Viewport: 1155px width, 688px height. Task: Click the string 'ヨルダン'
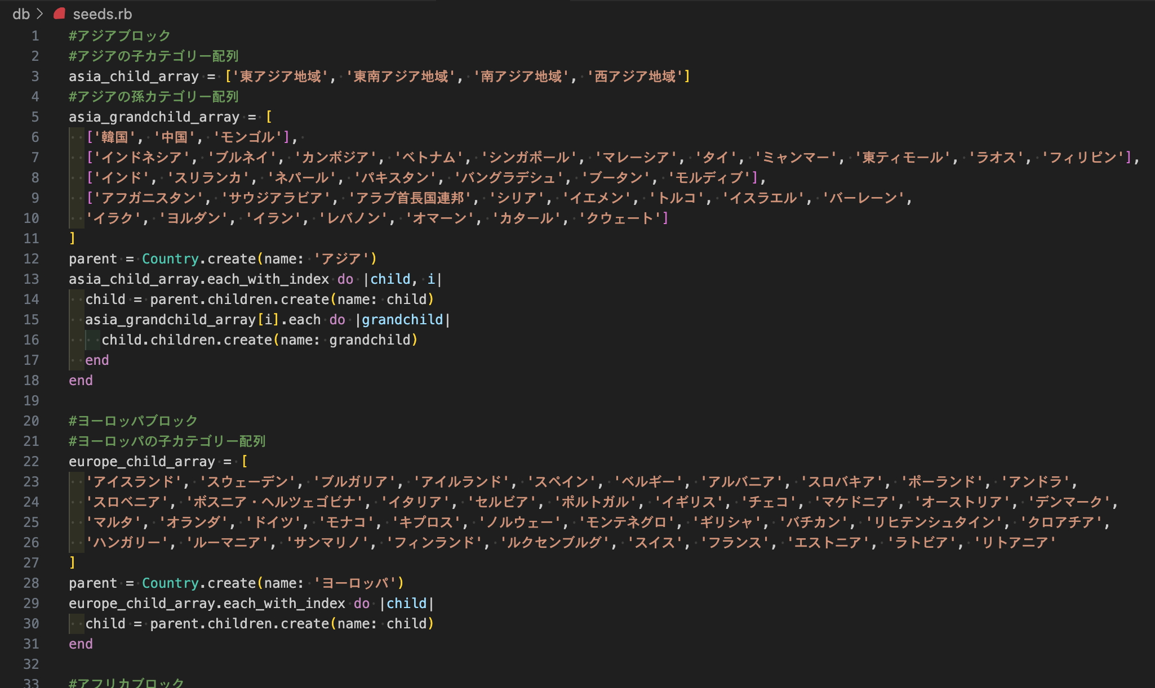[194, 218]
